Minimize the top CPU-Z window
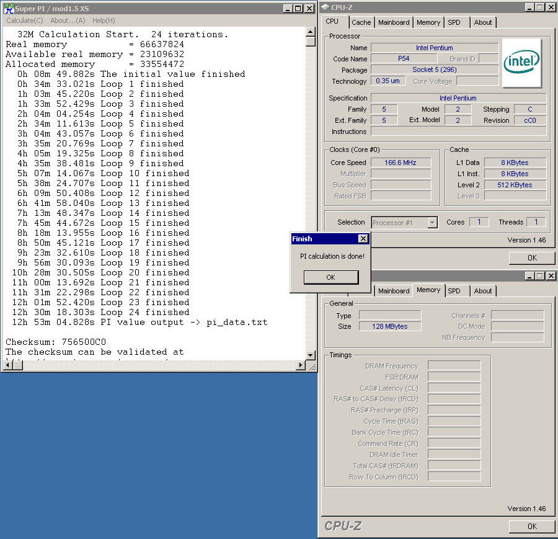Image resolution: width=558 pixels, height=539 pixels. (529, 7)
